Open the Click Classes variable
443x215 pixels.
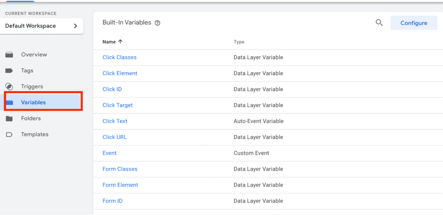pos(119,58)
